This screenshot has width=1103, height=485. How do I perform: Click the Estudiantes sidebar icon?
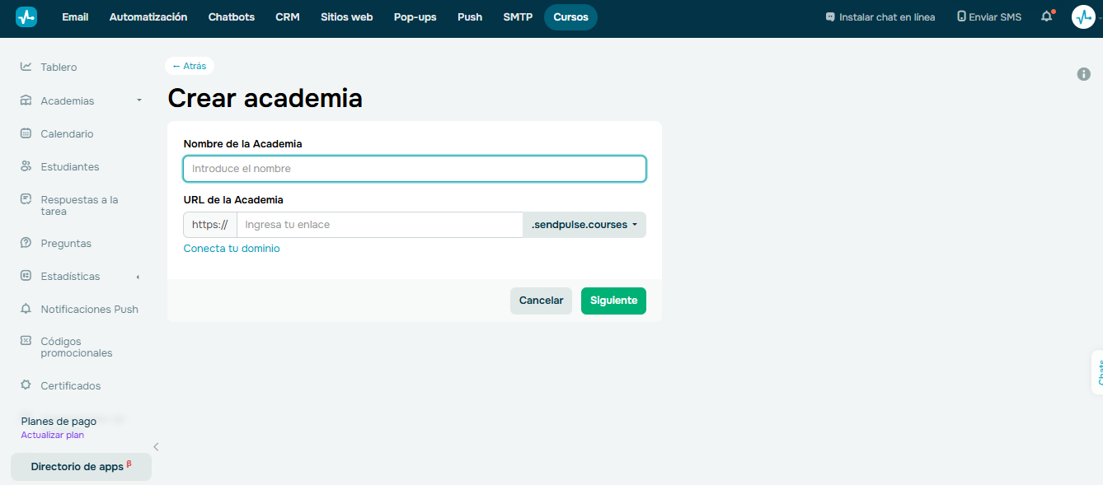(25, 166)
